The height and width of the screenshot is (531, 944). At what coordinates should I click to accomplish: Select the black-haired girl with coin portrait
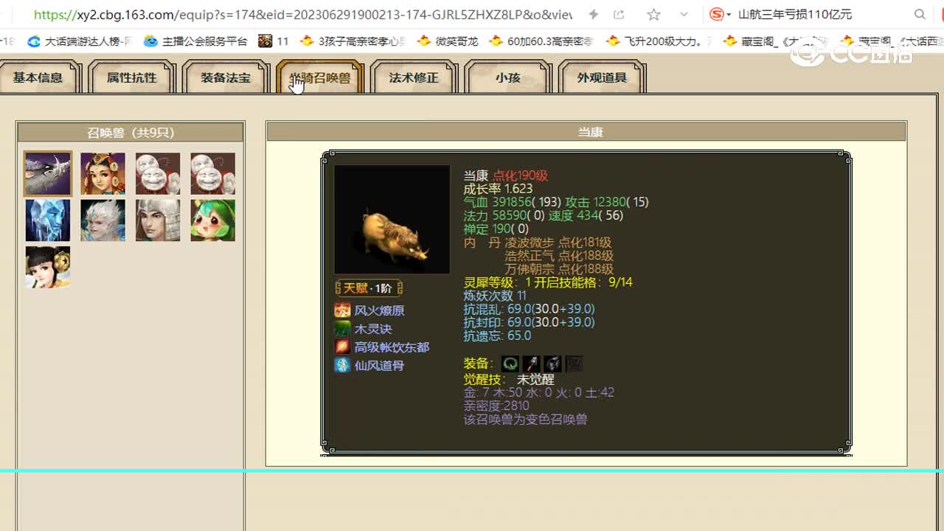click(48, 267)
